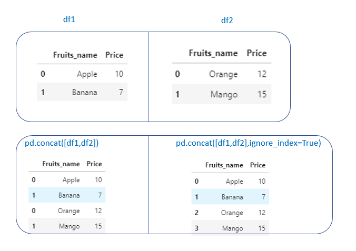356x251 pixels.
Task: Click the Orange cell in df2 table
Action: tap(223, 74)
